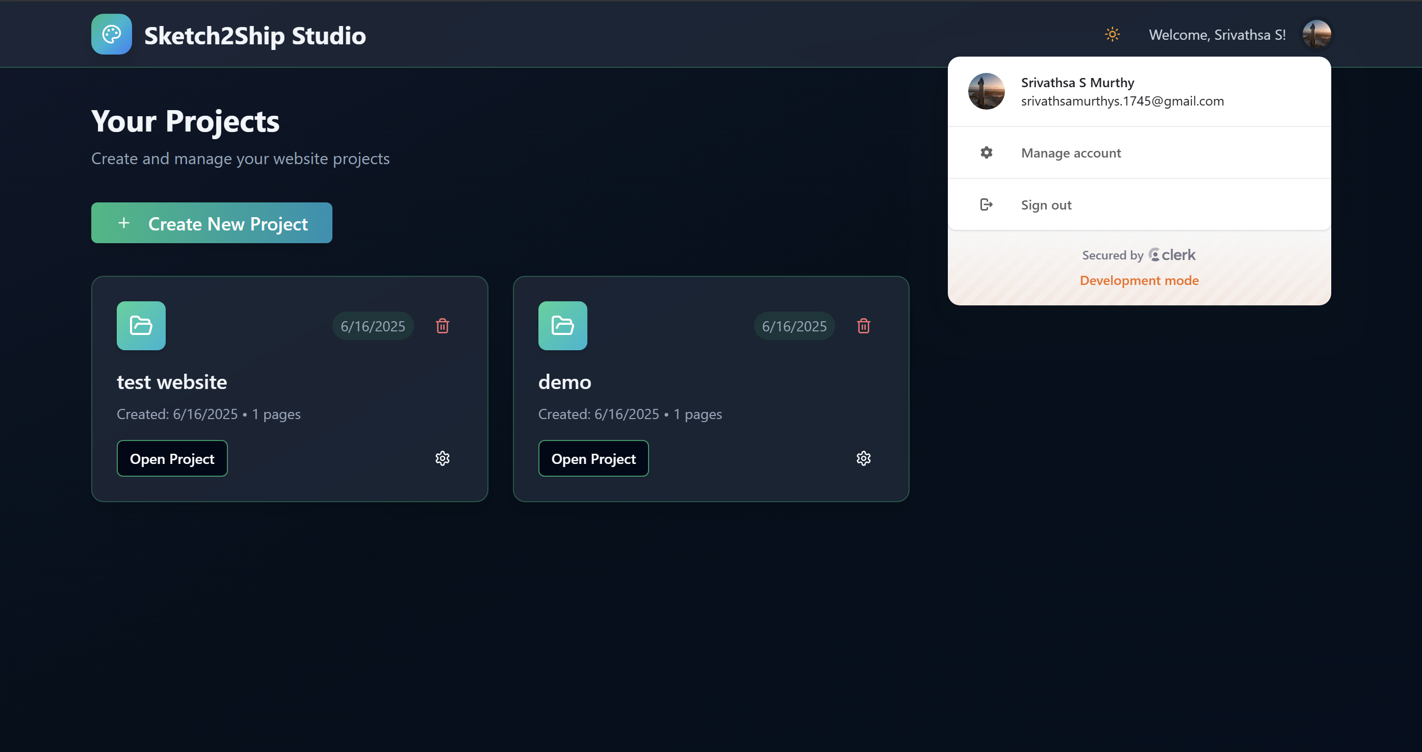Screen dimensions: 1422x752
Task: Click the user avatar in the header
Action: point(1316,34)
